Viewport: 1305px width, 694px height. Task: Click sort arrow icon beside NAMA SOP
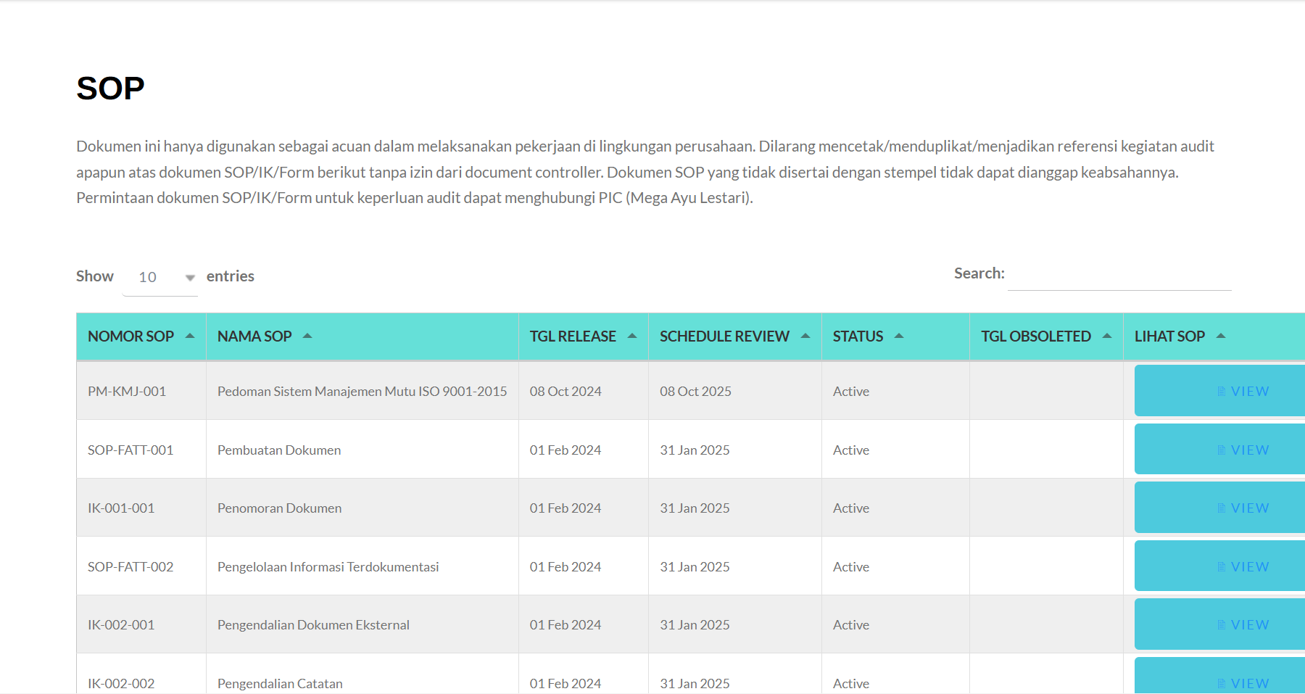(307, 336)
